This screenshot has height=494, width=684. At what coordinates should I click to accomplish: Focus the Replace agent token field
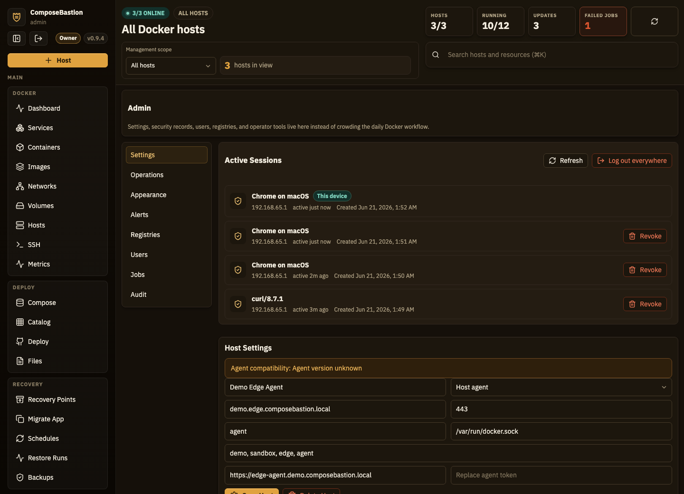(561, 475)
